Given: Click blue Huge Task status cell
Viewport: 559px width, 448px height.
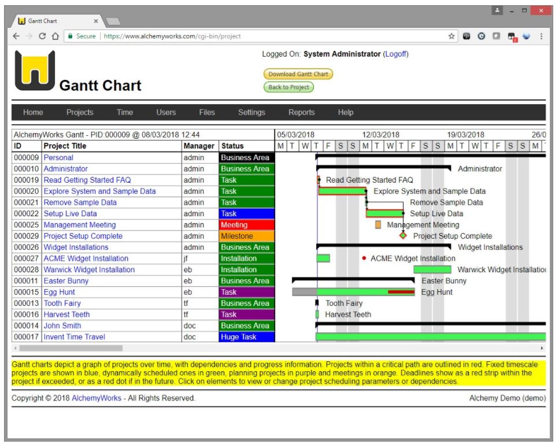Looking at the screenshot, I should pos(247,337).
